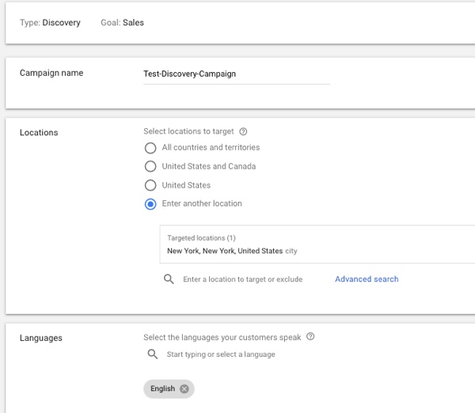Remove the English language chip
475x413 pixels.
tap(184, 388)
